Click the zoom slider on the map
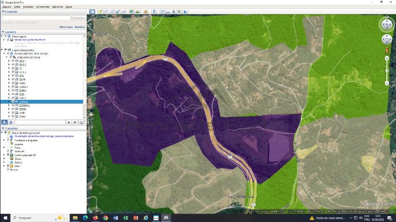 [x=387, y=71]
